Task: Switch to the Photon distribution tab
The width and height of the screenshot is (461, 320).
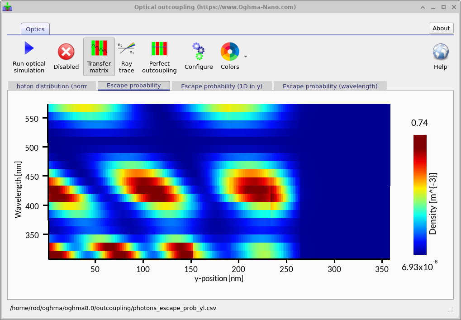Action: point(52,86)
